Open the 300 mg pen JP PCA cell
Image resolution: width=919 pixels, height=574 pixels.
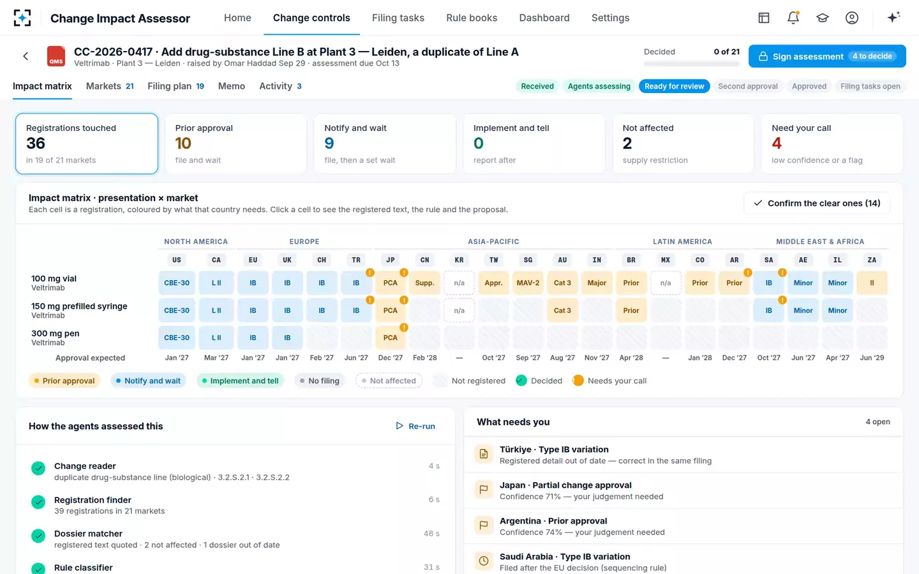tap(391, 337)
